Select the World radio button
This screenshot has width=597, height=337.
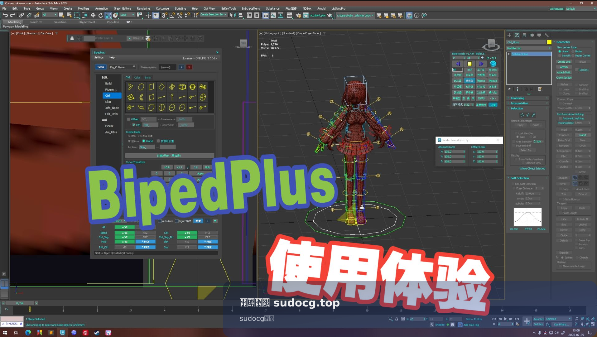144,141
